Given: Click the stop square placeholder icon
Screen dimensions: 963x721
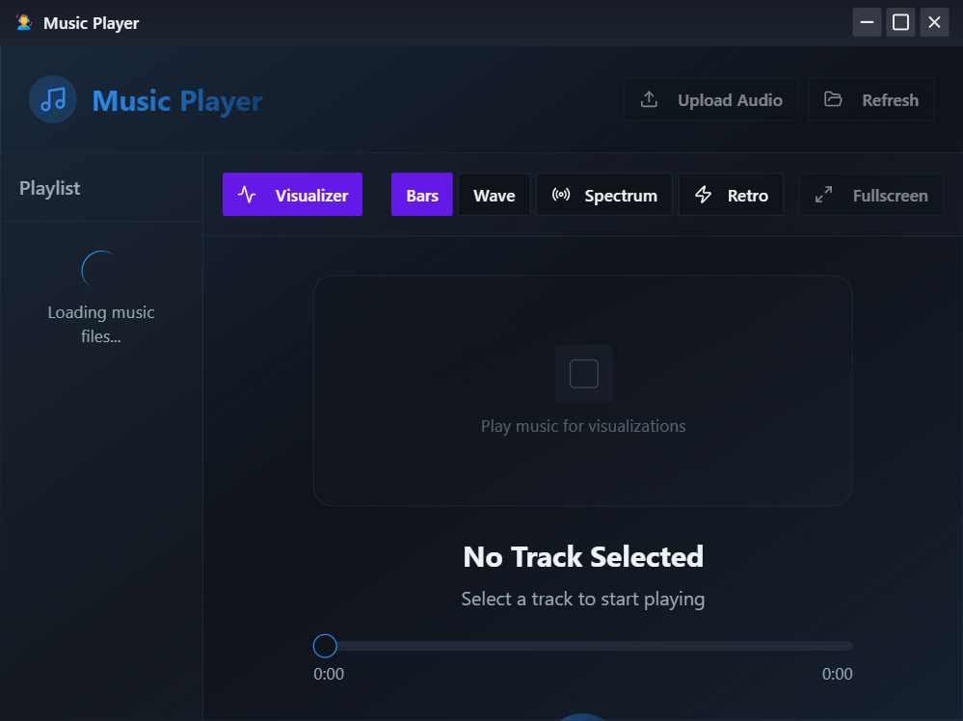Looking at the screenshot, I should pyautogui.click(x=583, y=373).
